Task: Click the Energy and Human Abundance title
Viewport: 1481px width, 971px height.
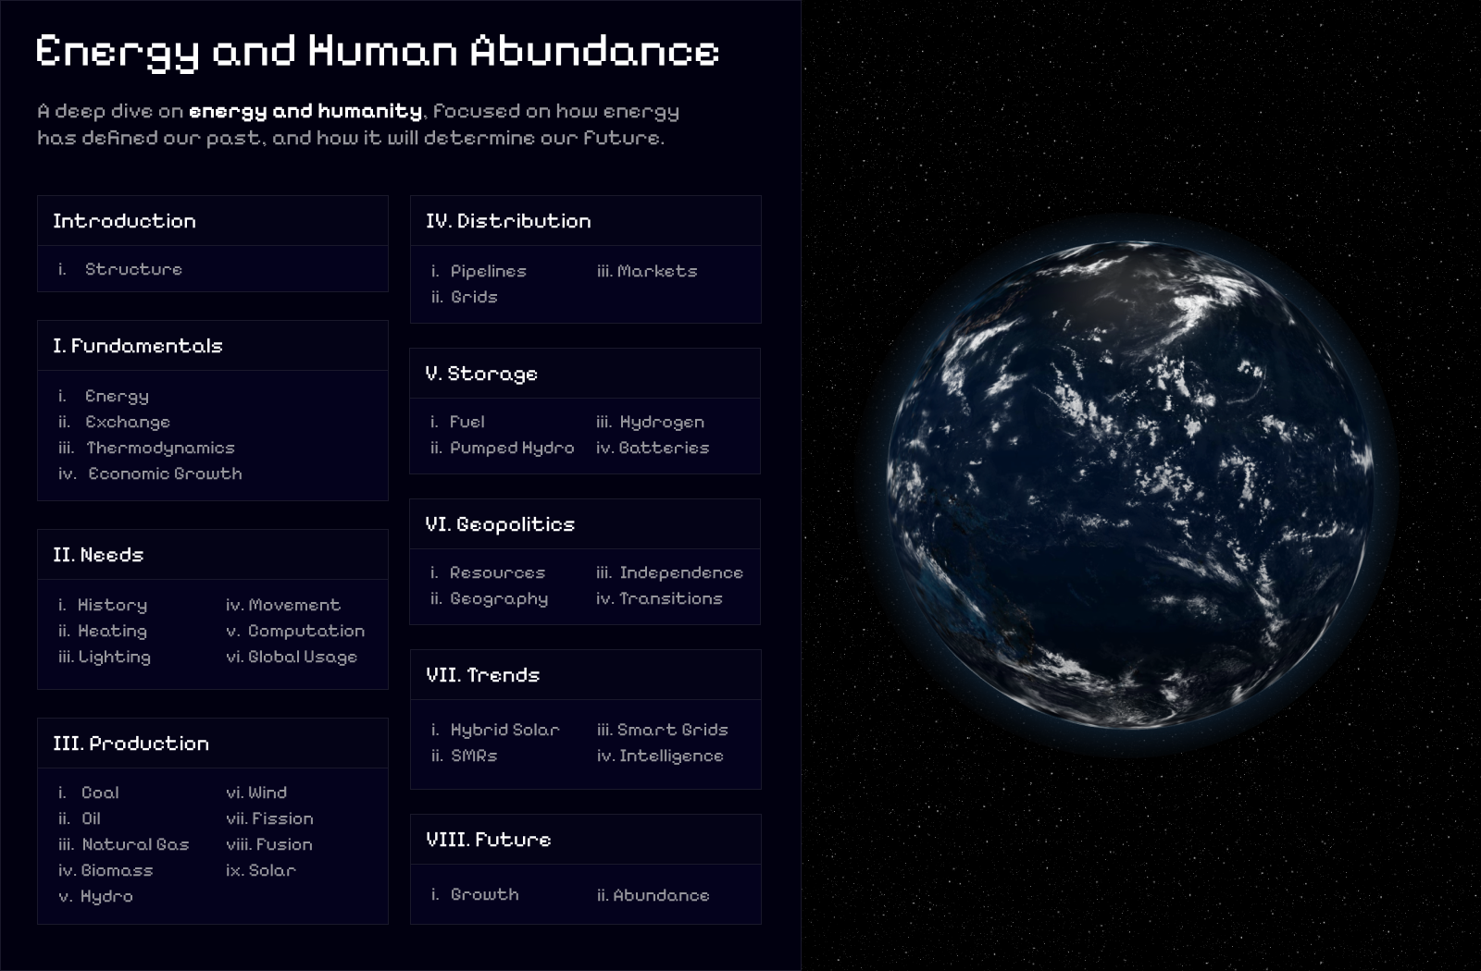Action: pos(378,52)
